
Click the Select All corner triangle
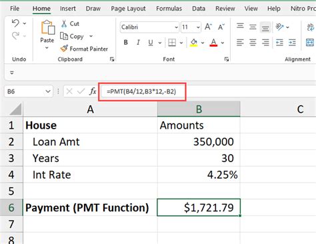15,109
